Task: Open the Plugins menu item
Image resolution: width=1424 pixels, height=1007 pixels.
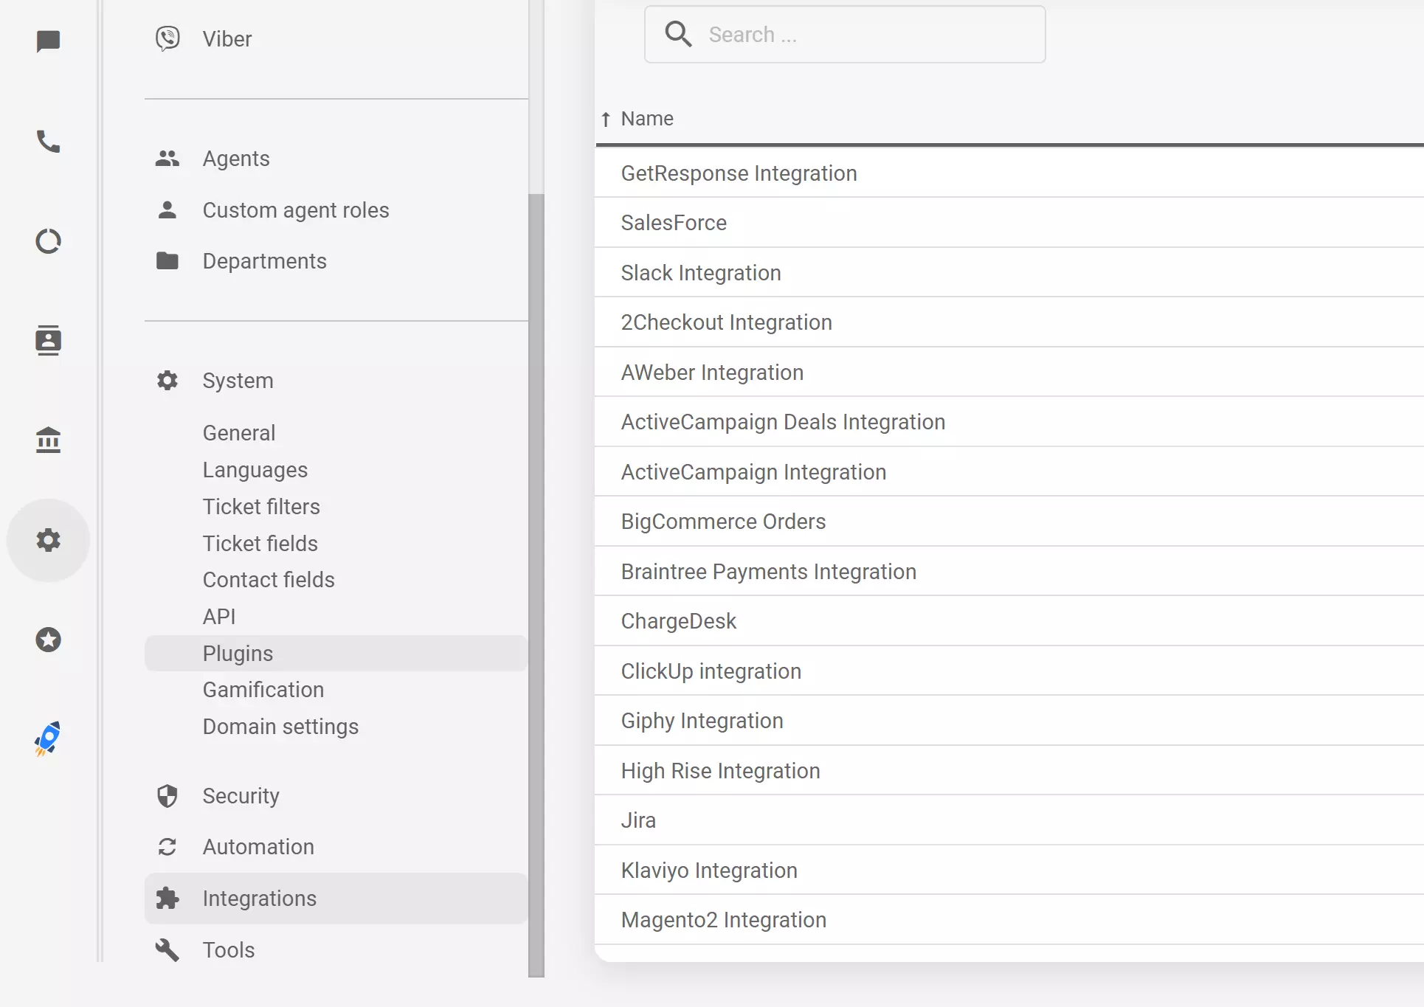Action: pos(237,653)
